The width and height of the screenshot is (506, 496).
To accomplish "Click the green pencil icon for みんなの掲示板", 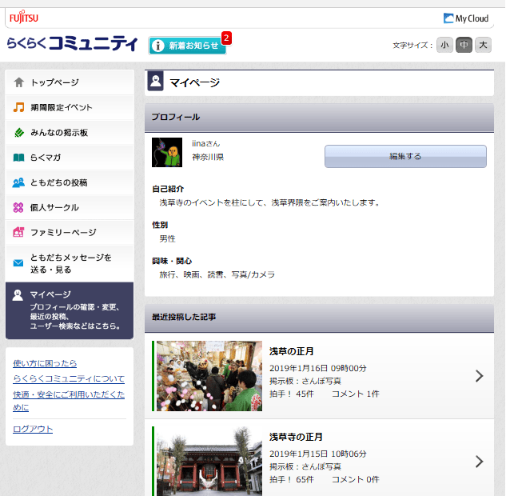I will pos(19,132).
